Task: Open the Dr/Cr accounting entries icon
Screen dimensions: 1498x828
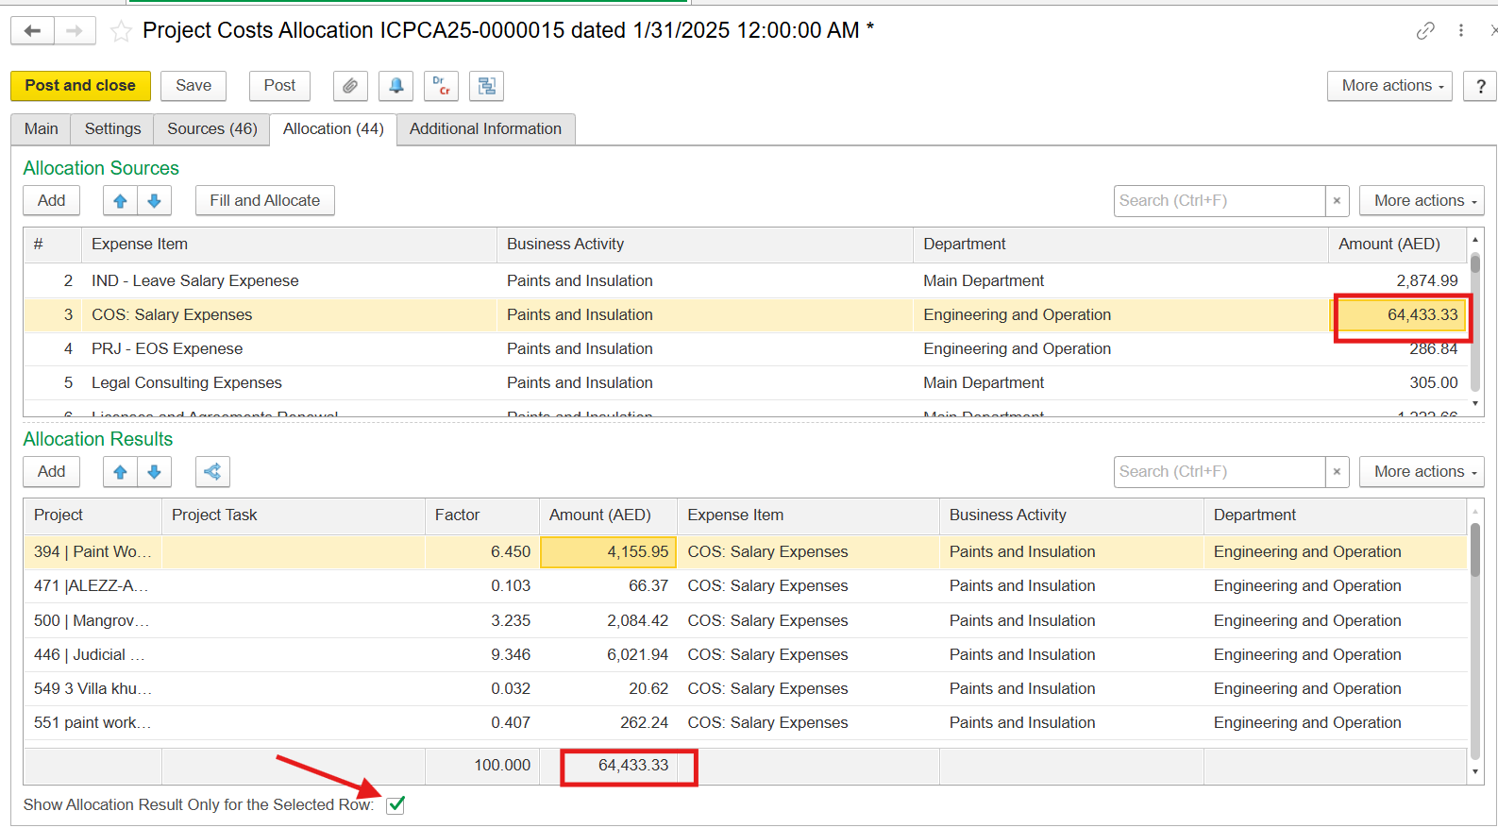Action: tap(441, 86)
